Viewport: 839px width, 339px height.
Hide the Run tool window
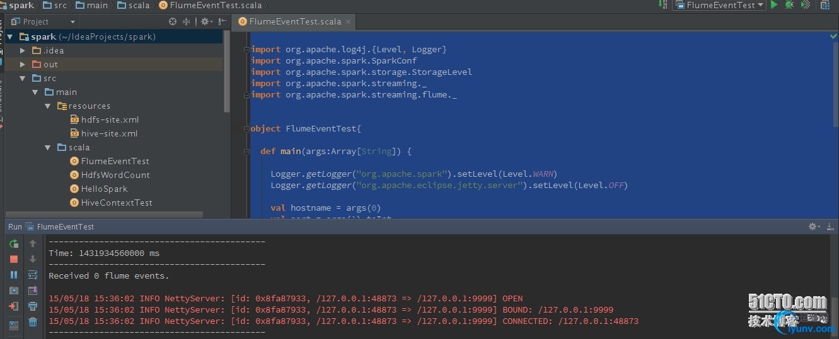830,226
